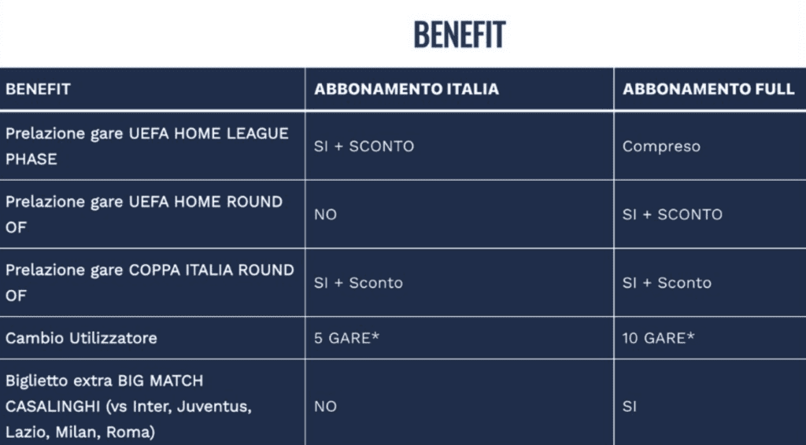This screenshot has width=806, height=445.
Task: Click the 5 GARE* cell
Action: [346, 338]
